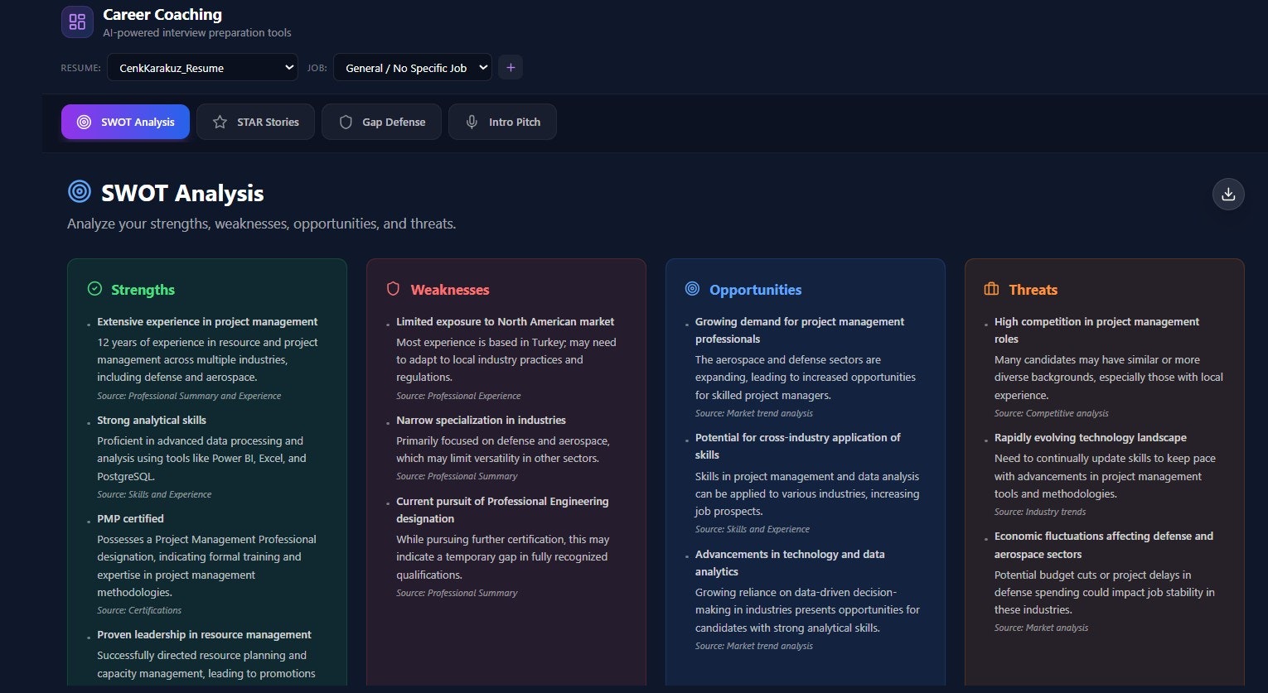The image size is (1268, 693).
Task: Click the Weaknesses heading
Action: (450, 290)
